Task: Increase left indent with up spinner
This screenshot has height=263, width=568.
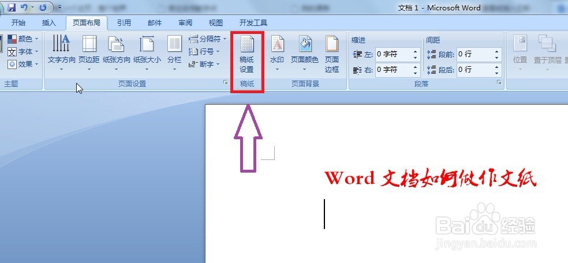Action: pos(416,52)
